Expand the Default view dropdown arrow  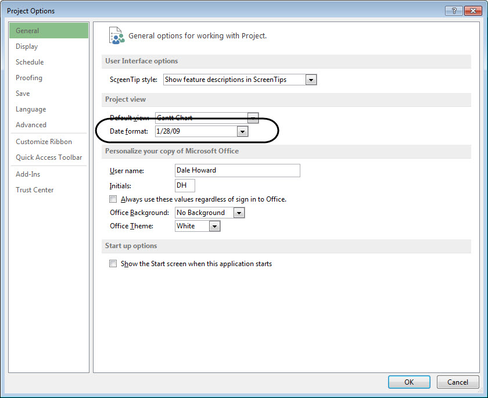(253, 118)
